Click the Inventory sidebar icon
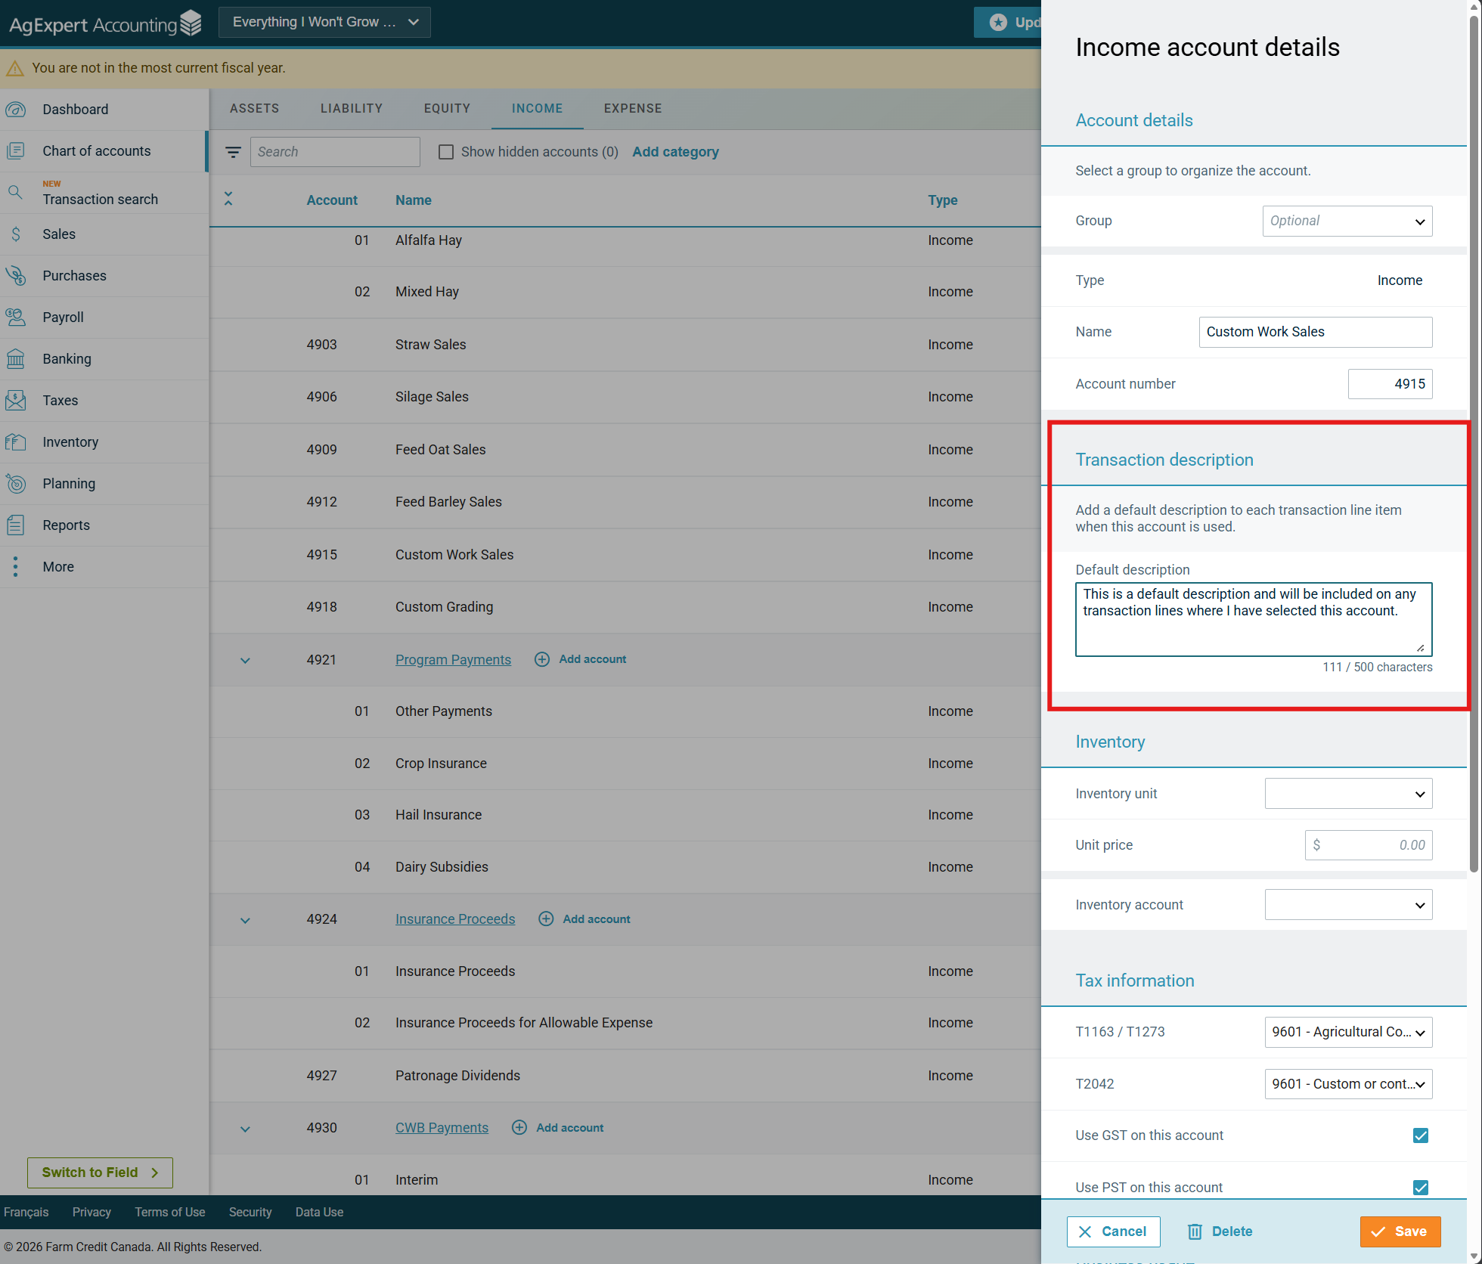The image size is (1482, 1264). coord(16,442)
